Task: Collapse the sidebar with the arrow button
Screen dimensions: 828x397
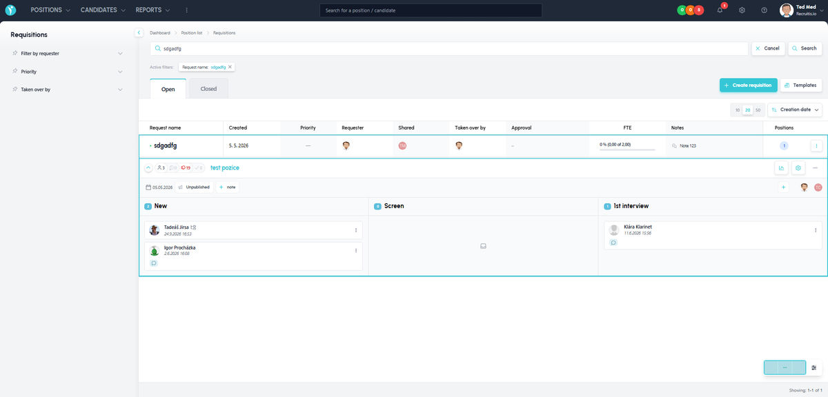Action: click(x=139, y=32)
